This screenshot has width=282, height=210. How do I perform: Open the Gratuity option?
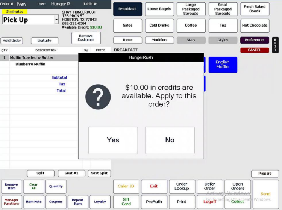(44, 41)
